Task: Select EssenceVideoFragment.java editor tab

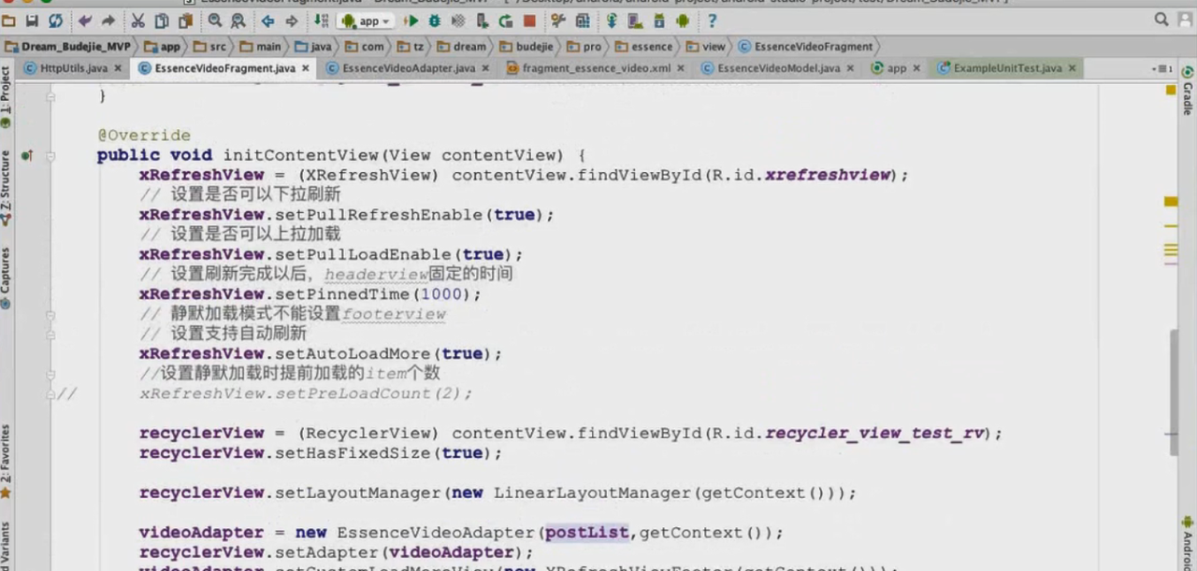Action: click(x=224, y=68)
